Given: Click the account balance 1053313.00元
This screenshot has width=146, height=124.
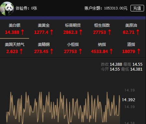Looking at the screenshot, I should click(x=116, y=8).
